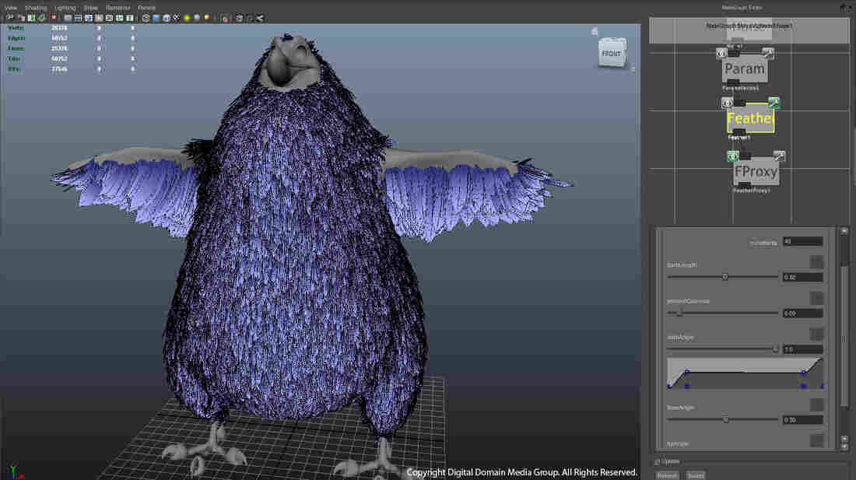The image size is (856, 480).
Task: Open the Show menu
Action: coord(90,8)
